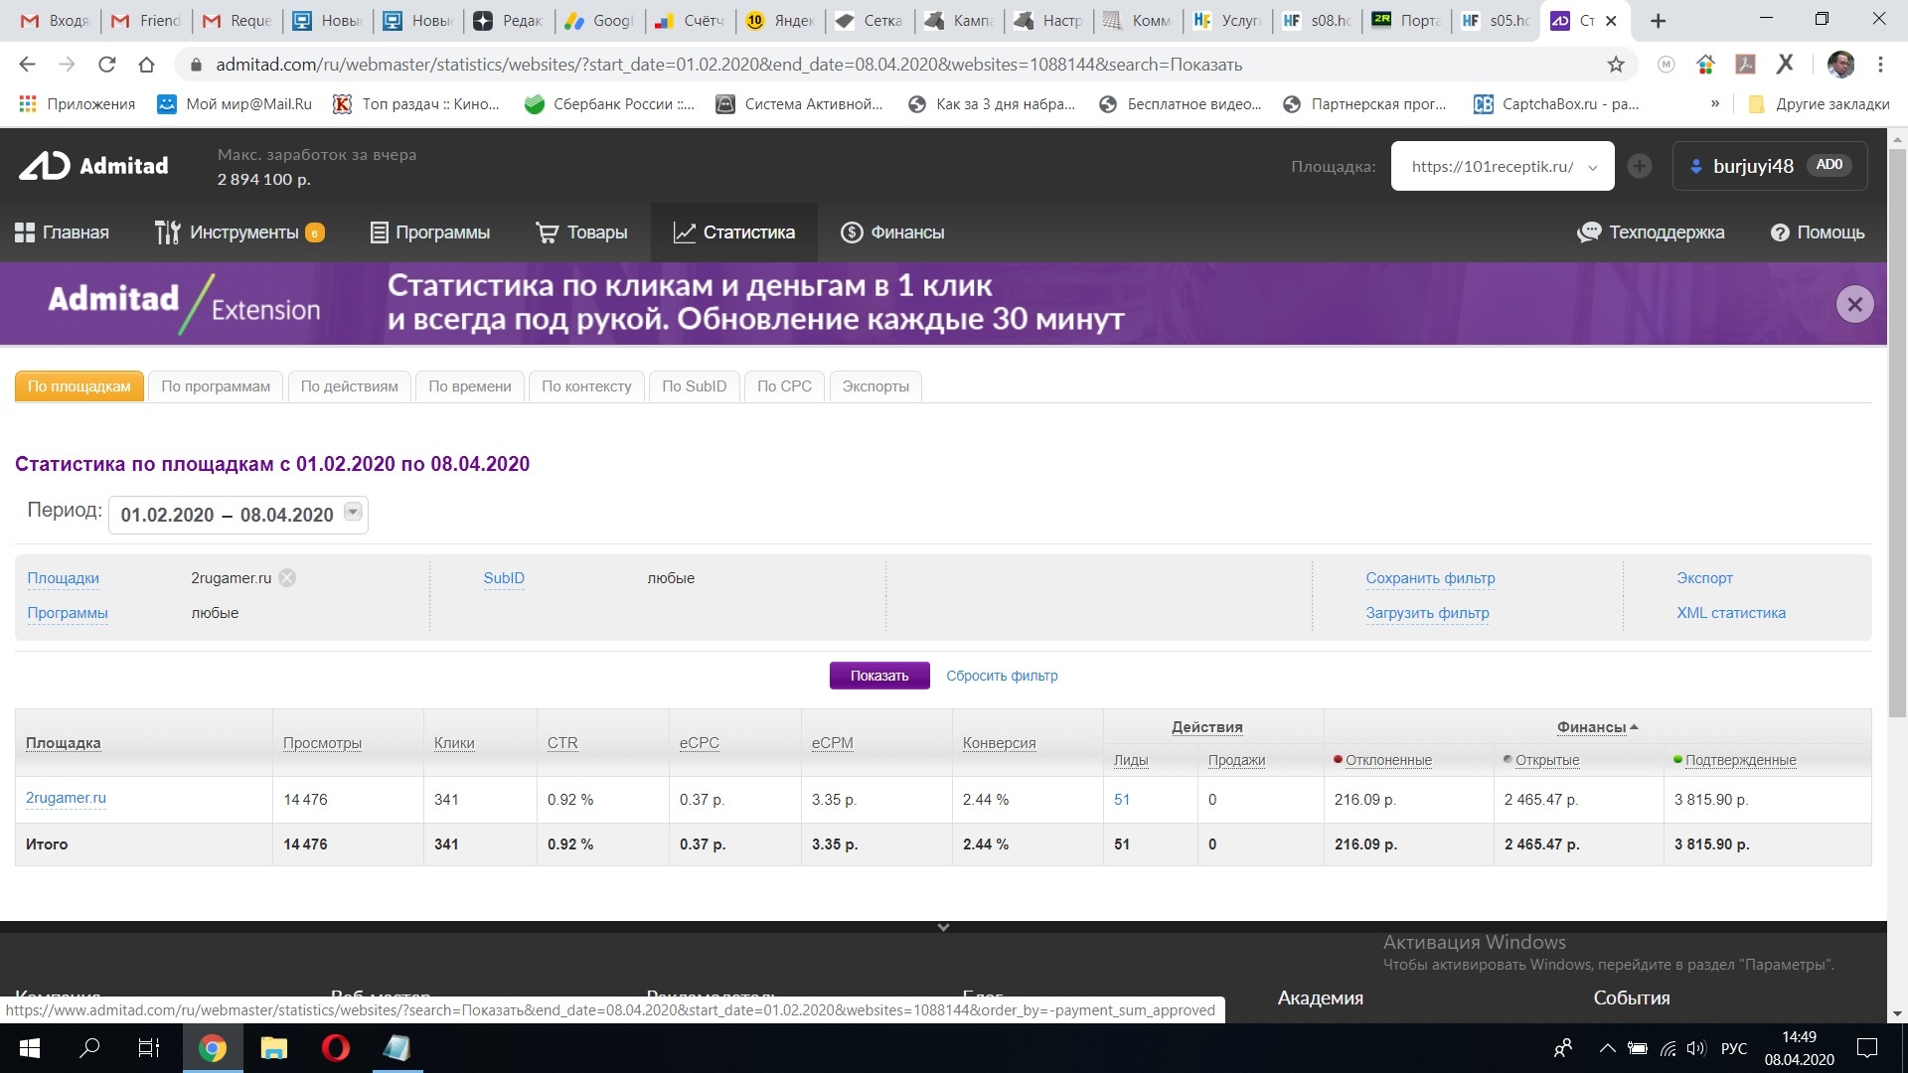The image size is (1908, 1073).
Task: Close the Admitad Extension banner
Action: click(x=1854, y=304)
